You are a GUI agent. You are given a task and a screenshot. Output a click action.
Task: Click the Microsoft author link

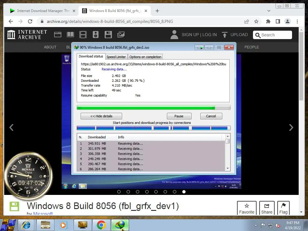pos(43,213)
